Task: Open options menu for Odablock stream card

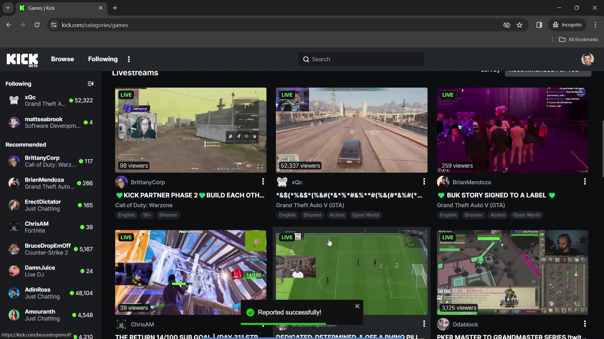Action: coord(585,324)
